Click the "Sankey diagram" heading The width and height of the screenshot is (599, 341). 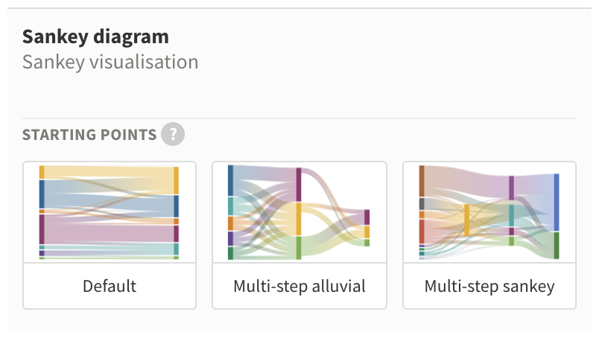point(95,37)
